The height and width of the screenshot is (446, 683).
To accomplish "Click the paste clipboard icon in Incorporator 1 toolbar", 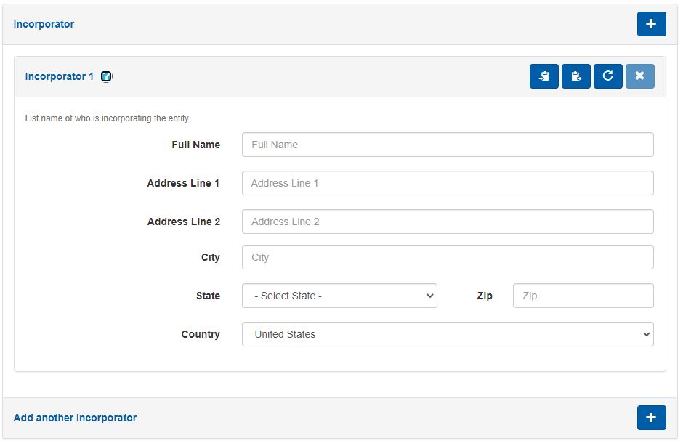I will [575, 76].
